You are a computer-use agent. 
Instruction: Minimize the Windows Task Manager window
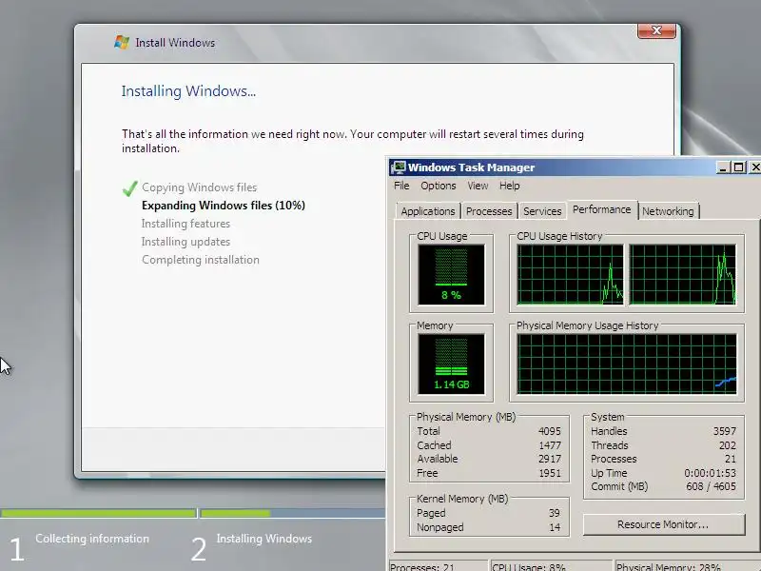pyautogui.click(x=723, y=167)
